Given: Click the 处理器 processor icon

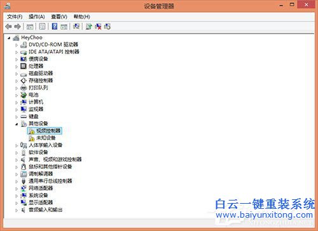Looking at the screenshot, I should 24,66.
